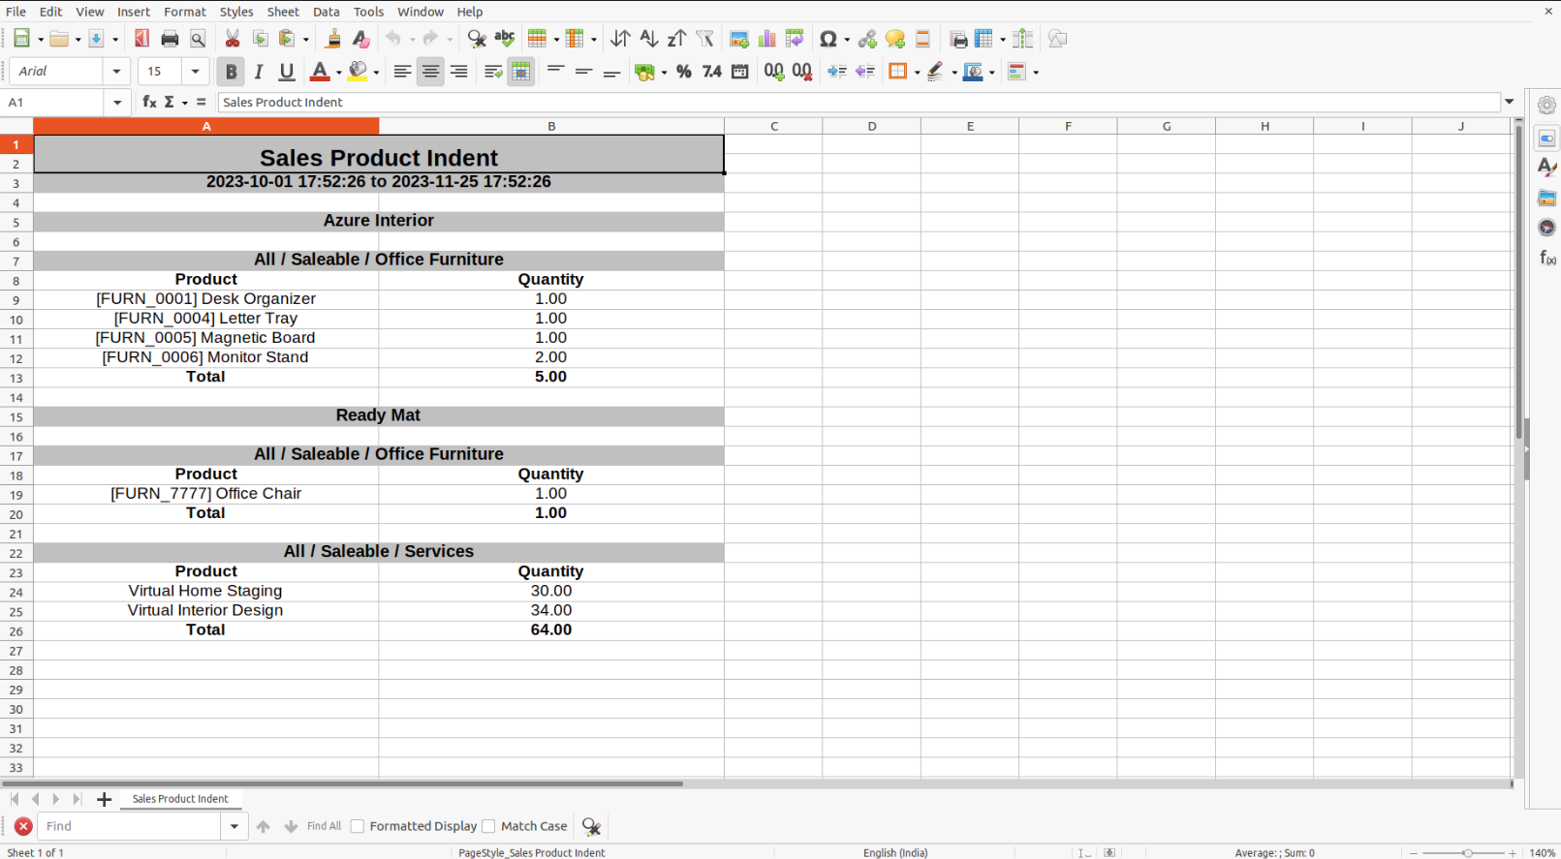Click Find Next arrow button
Viewport: 1561px width, 859px height.
tap(291, 826)
